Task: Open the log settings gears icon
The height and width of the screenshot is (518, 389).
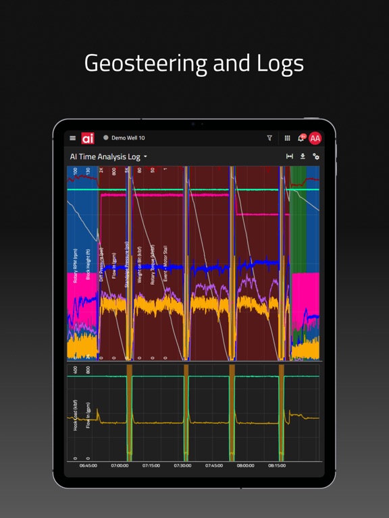Action: 316,156
